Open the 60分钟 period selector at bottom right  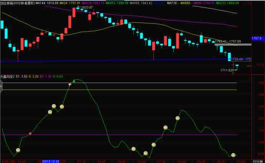pos(258,161)
